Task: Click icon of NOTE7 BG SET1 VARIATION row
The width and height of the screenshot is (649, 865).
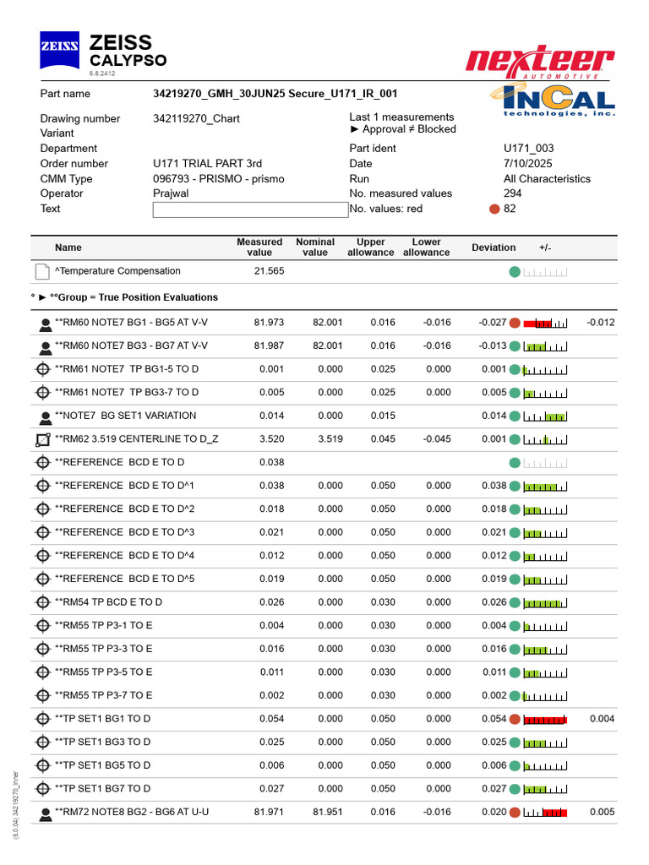Action: 46,419
